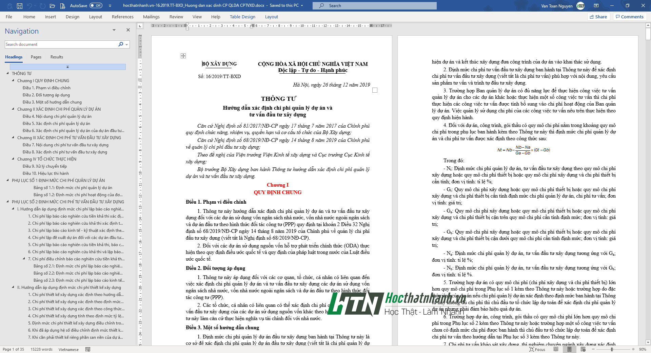Click the Open folder icon in Quick Access

52,6
